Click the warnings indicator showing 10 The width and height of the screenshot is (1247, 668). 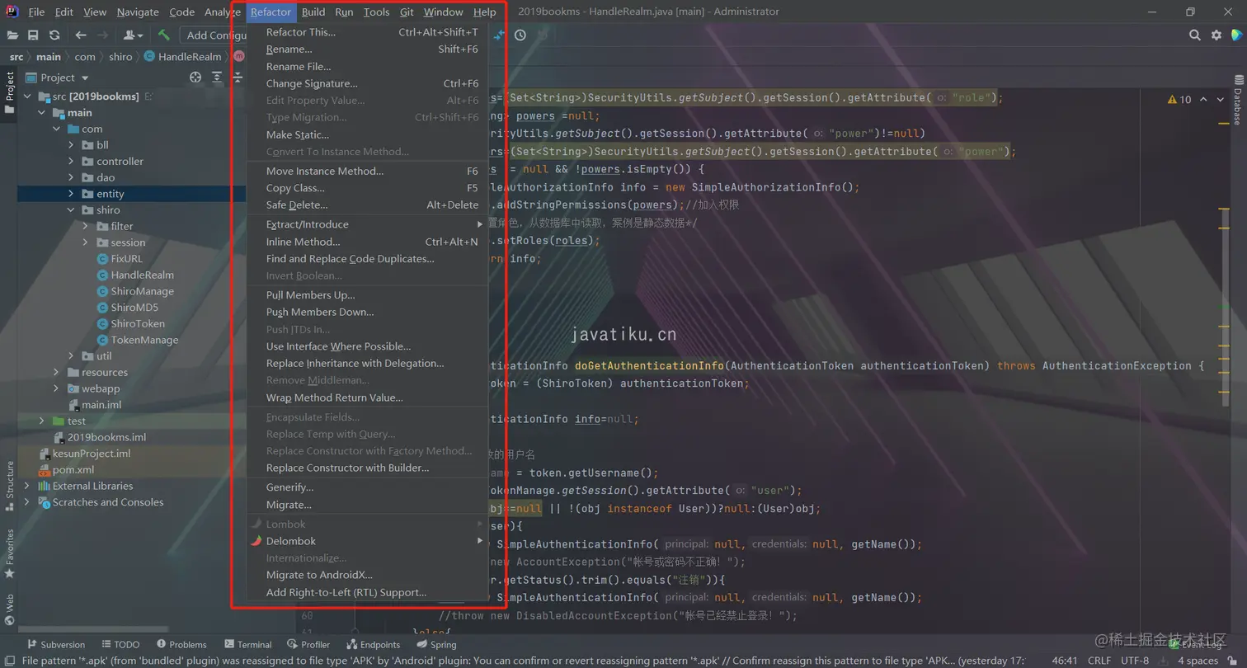coord(1180,100)
